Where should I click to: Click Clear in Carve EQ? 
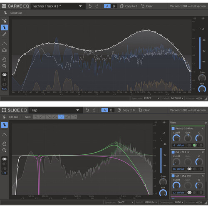[x=147, y=6]
